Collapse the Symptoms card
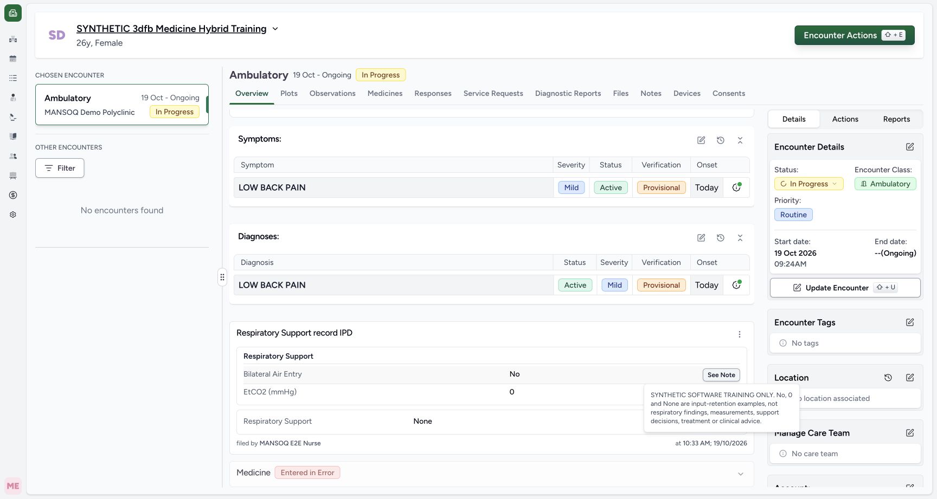 (740, 140)
